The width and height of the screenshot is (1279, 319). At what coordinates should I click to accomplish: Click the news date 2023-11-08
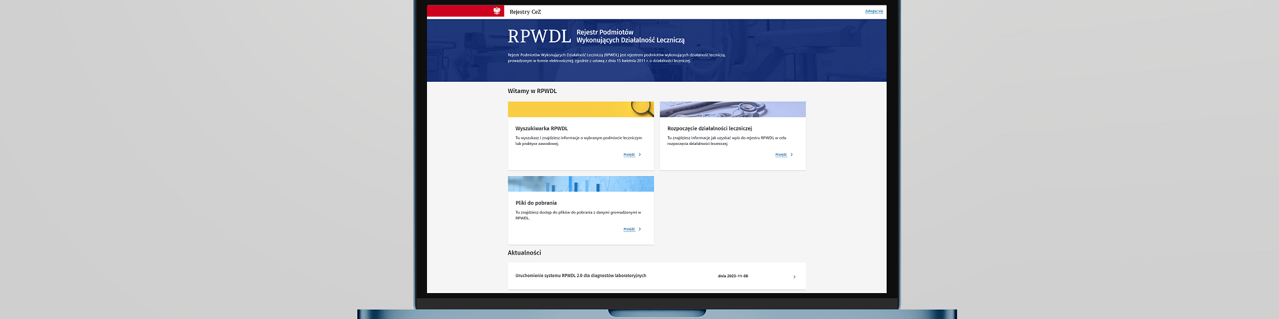coord(733,276)
